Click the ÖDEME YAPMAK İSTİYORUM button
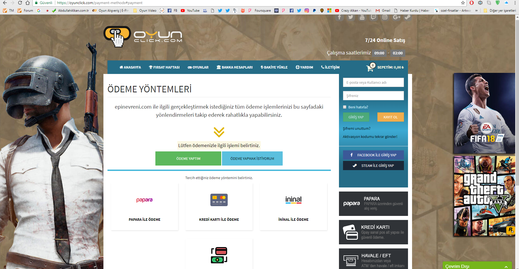Viewport: 519px width, 269px height. 252,158
